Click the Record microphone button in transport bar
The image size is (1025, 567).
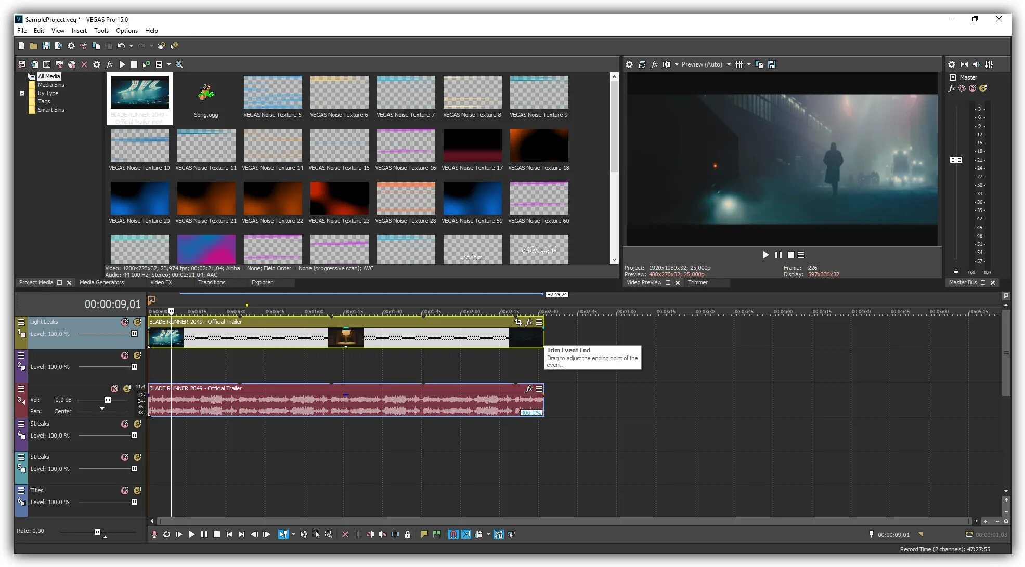pos(154,534)
